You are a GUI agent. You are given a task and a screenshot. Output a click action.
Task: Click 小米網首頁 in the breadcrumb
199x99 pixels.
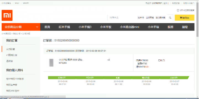[6, 34]
